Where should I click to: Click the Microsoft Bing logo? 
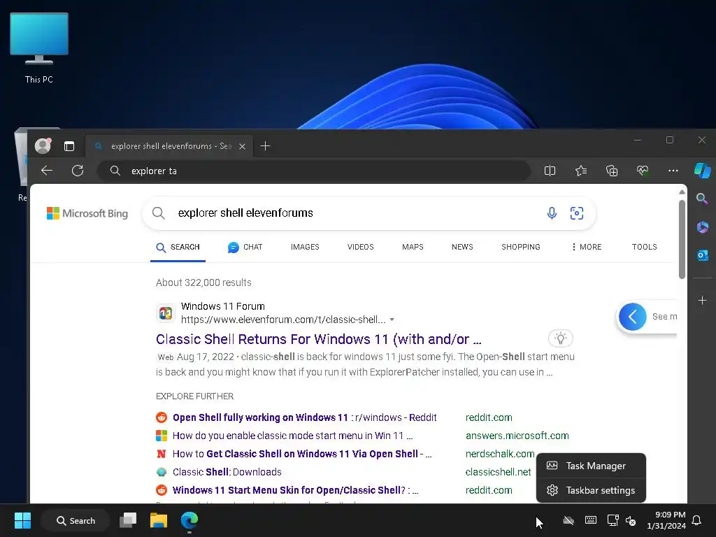point(87,213)
